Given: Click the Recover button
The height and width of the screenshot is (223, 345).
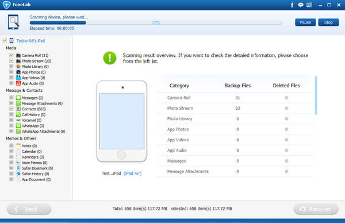Looking at the screenshot, I should point(316,209).
